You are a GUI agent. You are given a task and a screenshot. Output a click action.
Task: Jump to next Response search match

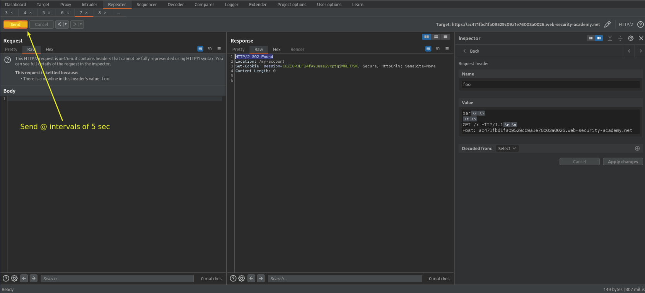point(261,279)
